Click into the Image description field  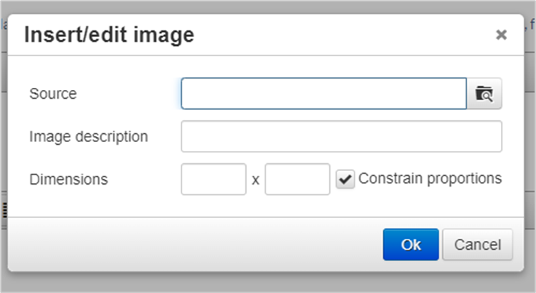tap(342, 137)
